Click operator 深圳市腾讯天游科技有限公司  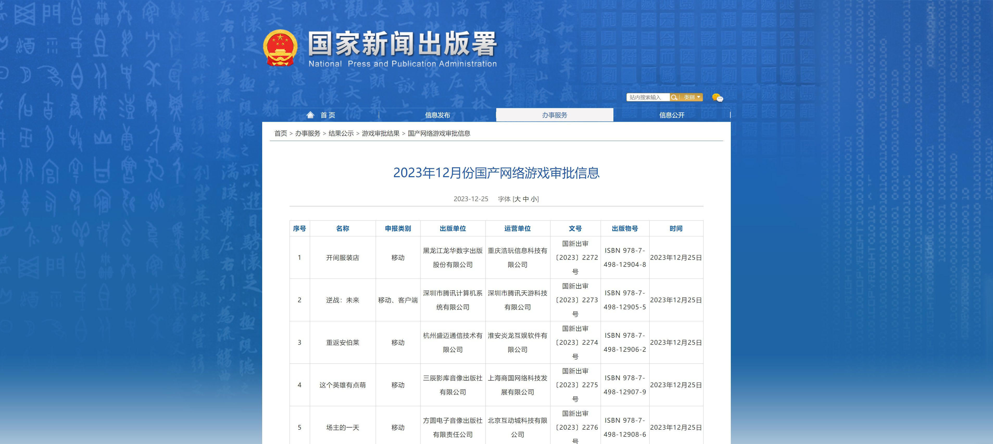pos(517,300)
